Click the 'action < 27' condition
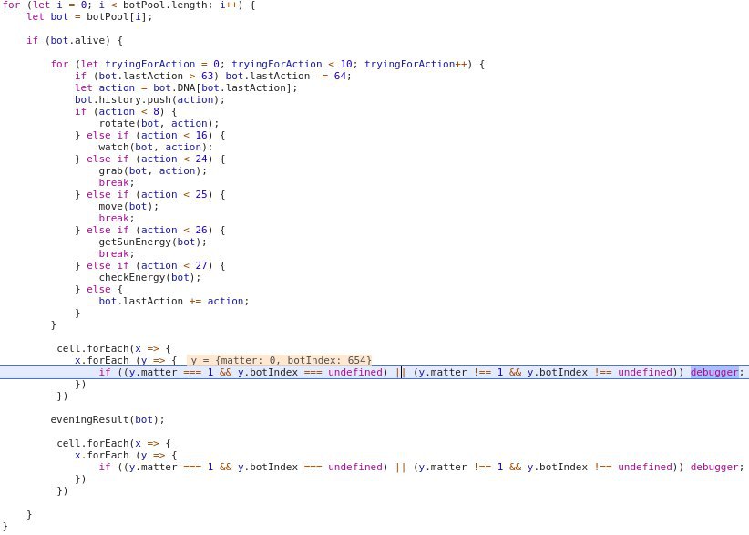 [x=174, y=265]
